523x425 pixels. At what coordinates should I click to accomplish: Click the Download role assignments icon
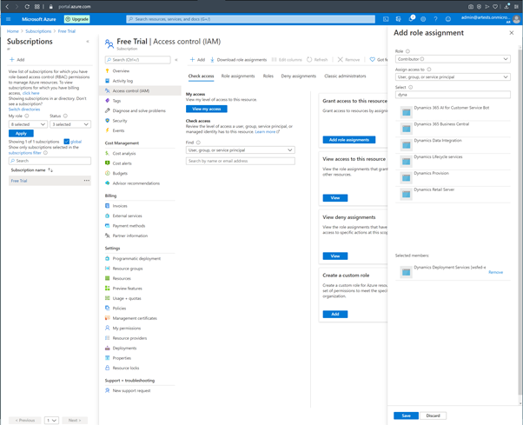coord(214,60)
